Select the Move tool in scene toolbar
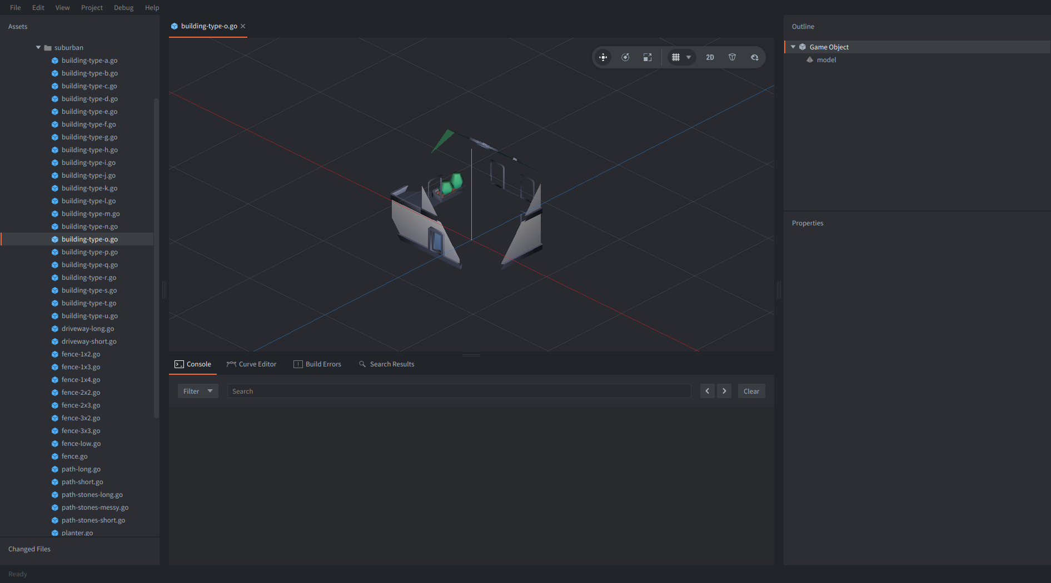This screenshot has width=1051, height=583. [603, 57]
